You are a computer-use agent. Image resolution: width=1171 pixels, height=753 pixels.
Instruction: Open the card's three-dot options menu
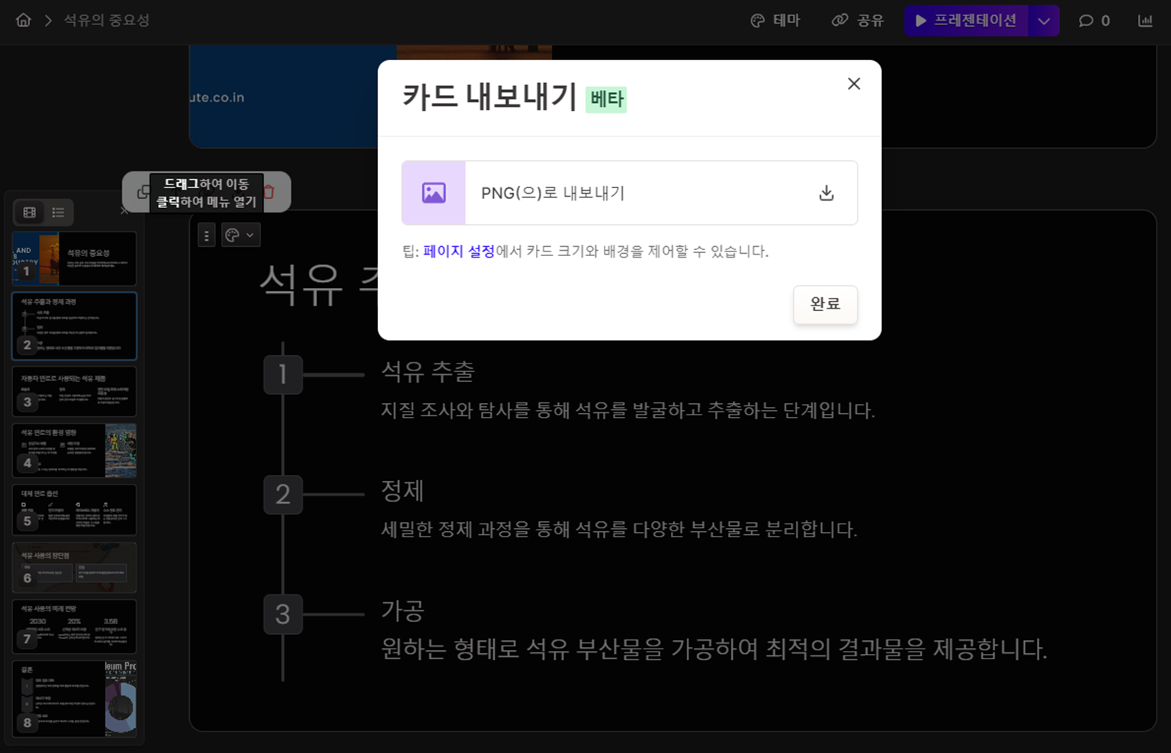[206, 234]
